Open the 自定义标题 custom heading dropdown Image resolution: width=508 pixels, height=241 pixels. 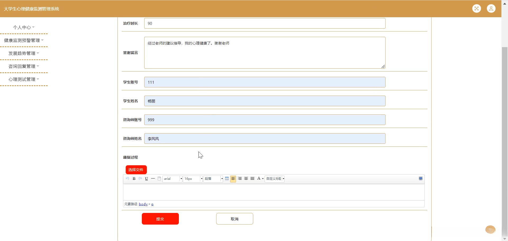tap(275, 179)
